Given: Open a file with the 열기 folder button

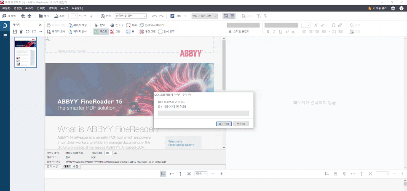Looking at the screenshot, I should [x=44, y=16].
